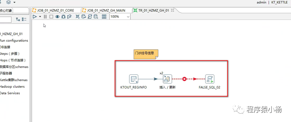Show execution results pane icon
The image size is (291, 122).
click(104, 17)
